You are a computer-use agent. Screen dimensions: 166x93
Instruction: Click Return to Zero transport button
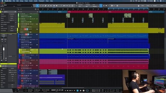click(74, 90)
